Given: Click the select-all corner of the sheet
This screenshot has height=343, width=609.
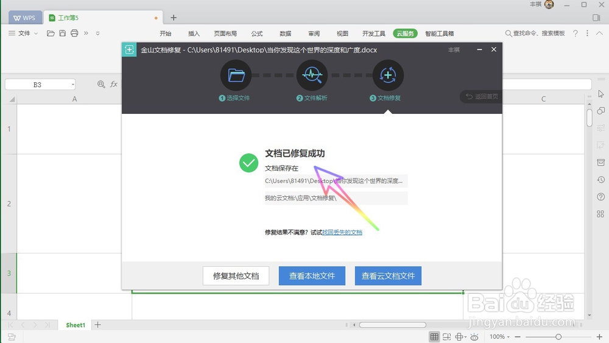Looking at the screenshot, I should [x=12, y=99].
